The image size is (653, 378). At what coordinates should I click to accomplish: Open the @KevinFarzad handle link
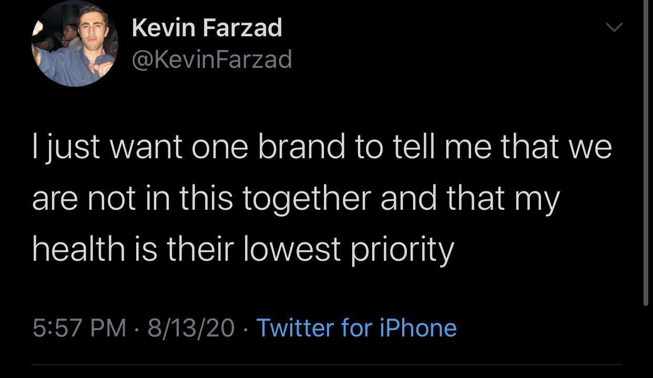pos(211,59)
